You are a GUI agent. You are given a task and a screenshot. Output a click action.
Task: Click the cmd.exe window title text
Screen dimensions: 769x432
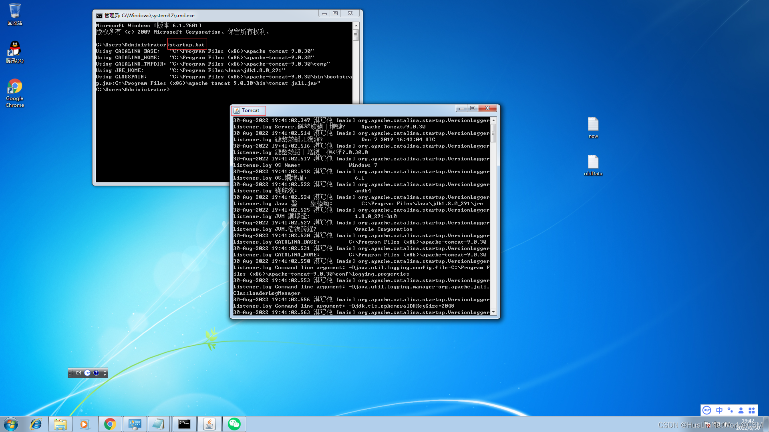coord(149,16)
